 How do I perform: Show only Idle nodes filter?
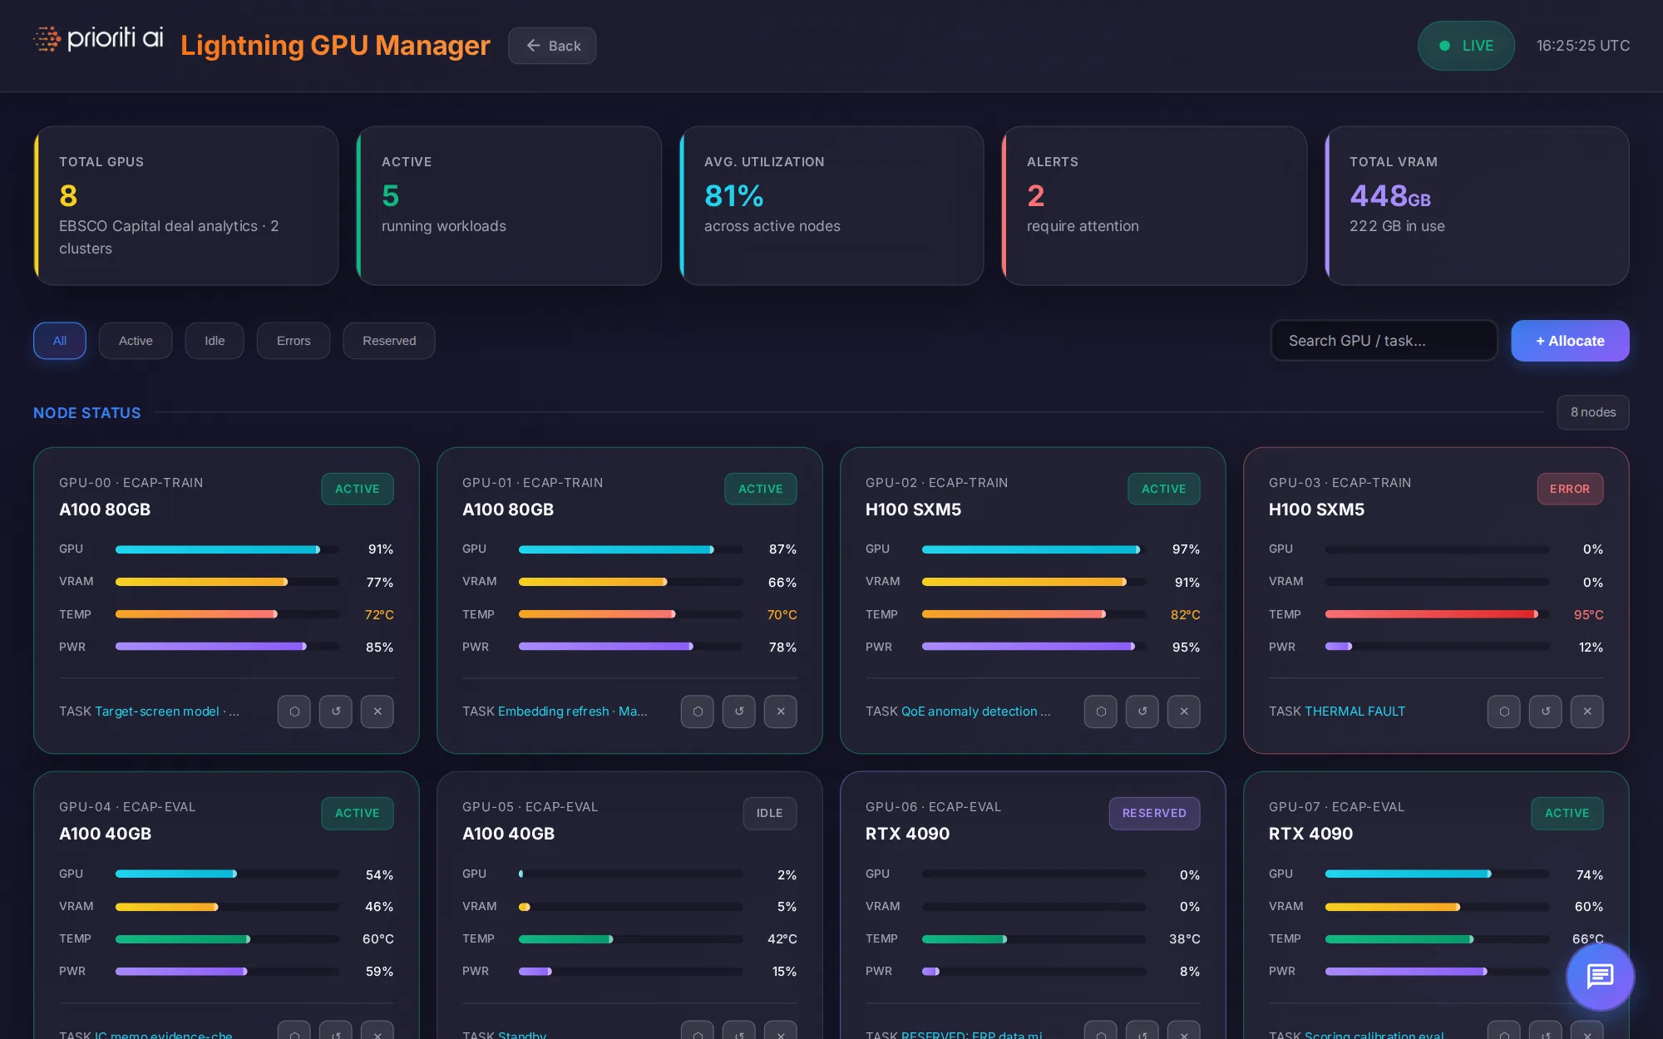point(215,341)
